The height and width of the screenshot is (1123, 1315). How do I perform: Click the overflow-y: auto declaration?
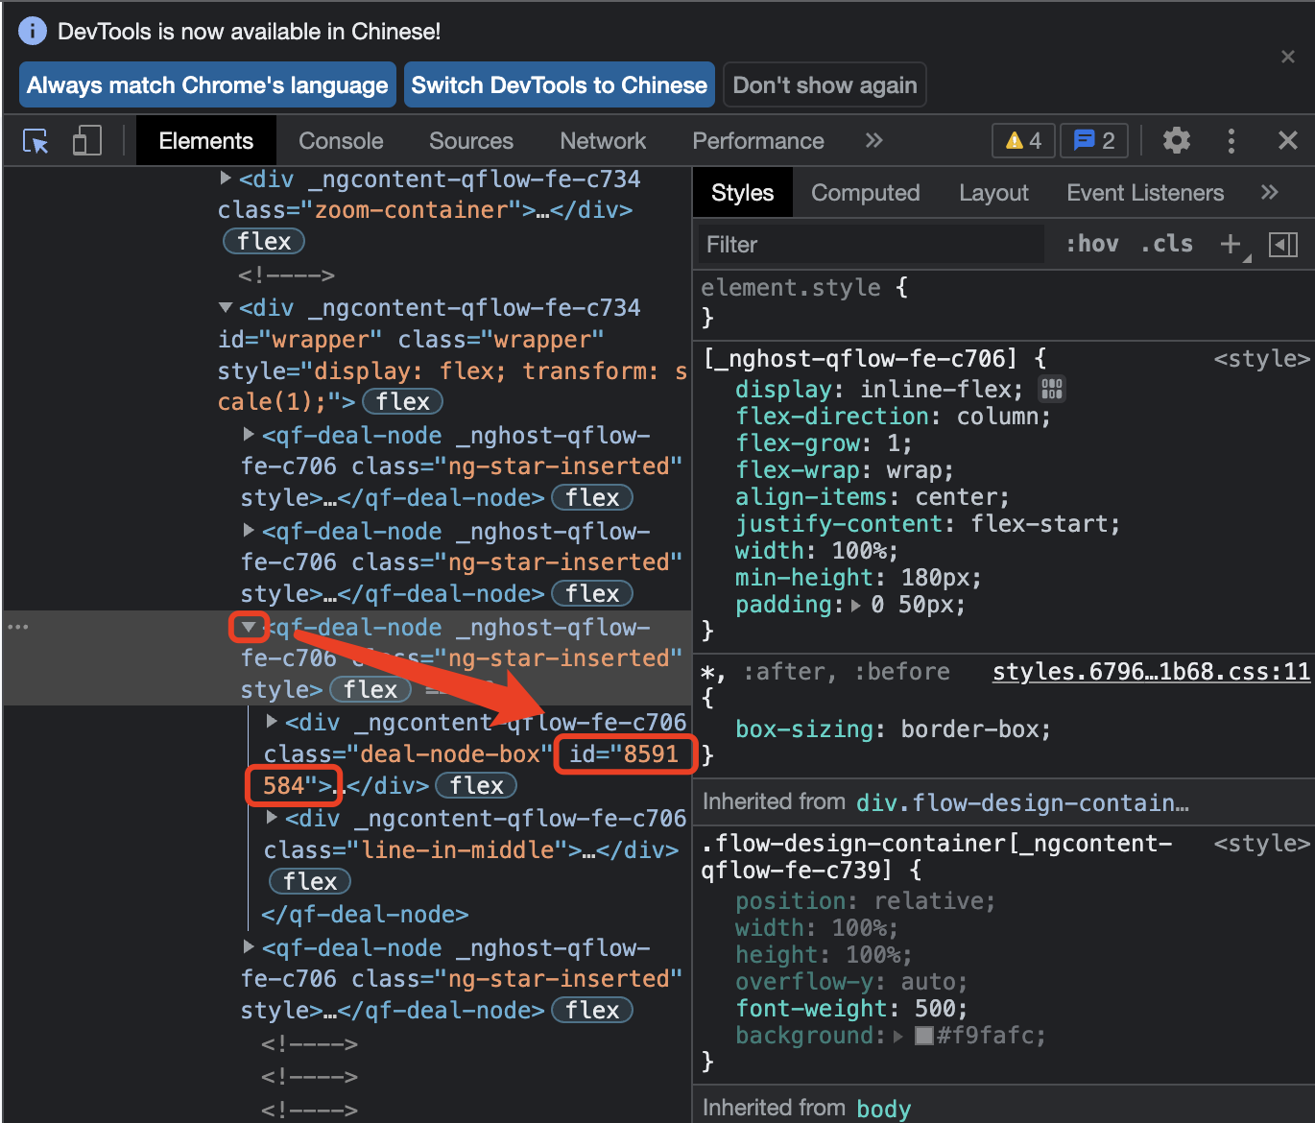tap(851, 982)
